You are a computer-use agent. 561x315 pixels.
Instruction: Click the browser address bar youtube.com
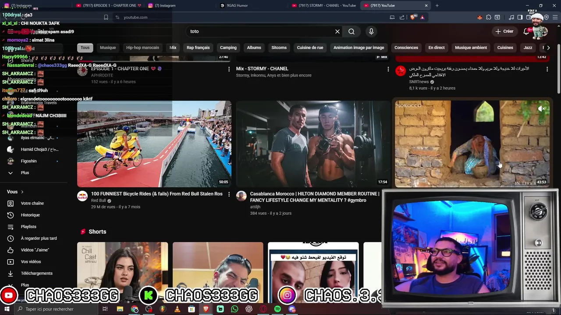tap(135, 17)
